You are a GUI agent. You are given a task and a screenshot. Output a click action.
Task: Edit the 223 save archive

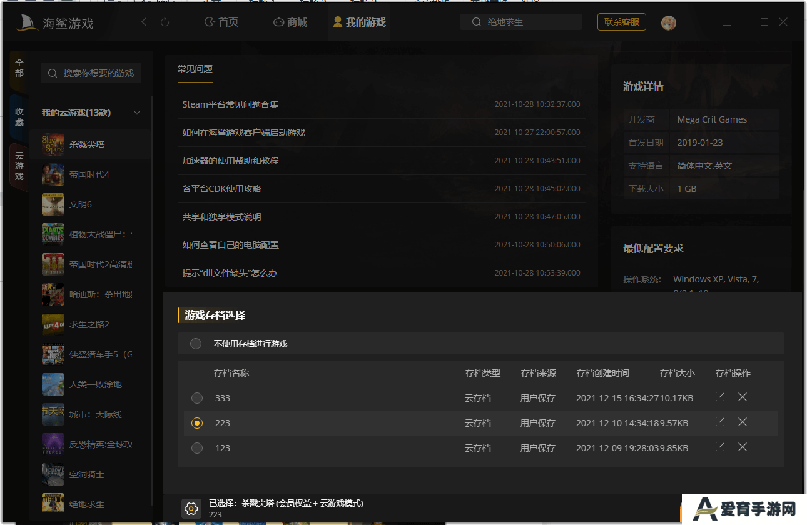tap(720, 422)
